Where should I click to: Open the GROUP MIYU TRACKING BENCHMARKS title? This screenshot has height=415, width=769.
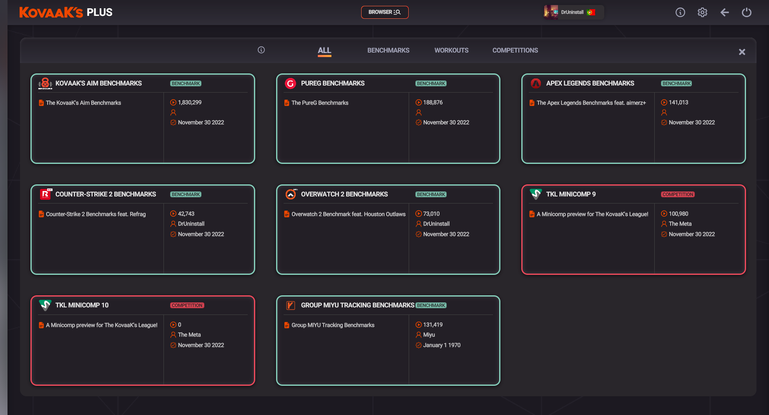coord(357,305)
